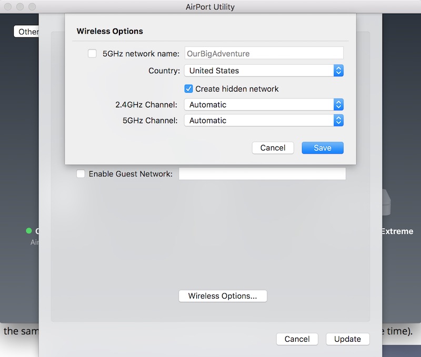Click Cancel beside the Update button
Screen dimensions: 421x357
(x=297, y=339)
